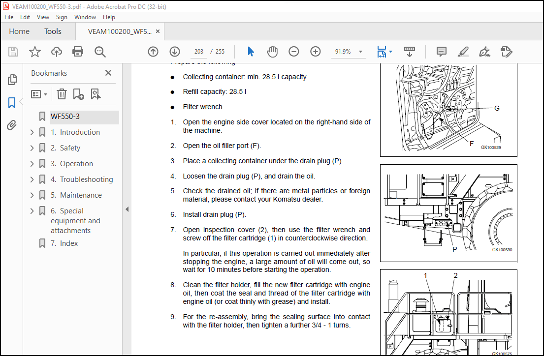Expand the Troubleshooting bookmark chevron
The height and width of the screenshot is (356, 544).
click(32, 179)
